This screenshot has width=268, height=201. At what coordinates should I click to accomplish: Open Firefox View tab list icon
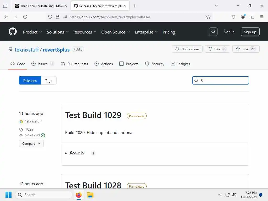tap(5, 6)
